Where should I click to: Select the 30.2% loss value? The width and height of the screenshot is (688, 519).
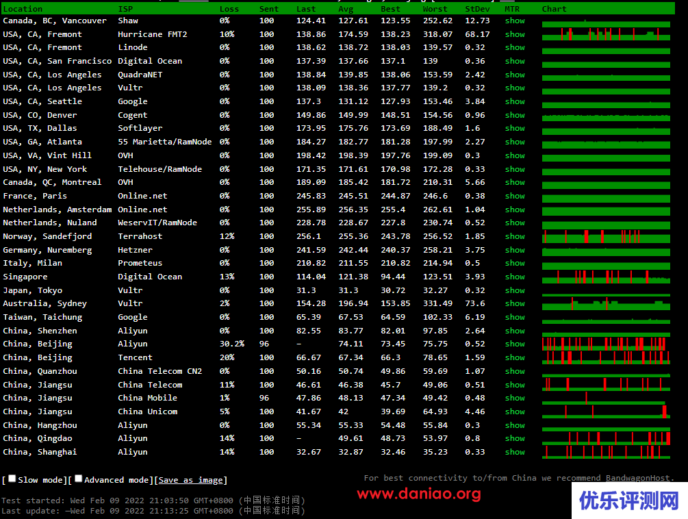231,344
